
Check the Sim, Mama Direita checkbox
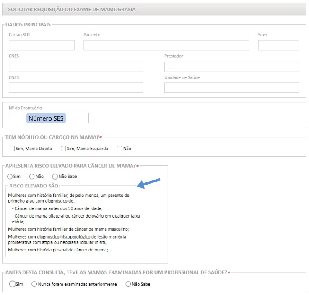point(12,149)
